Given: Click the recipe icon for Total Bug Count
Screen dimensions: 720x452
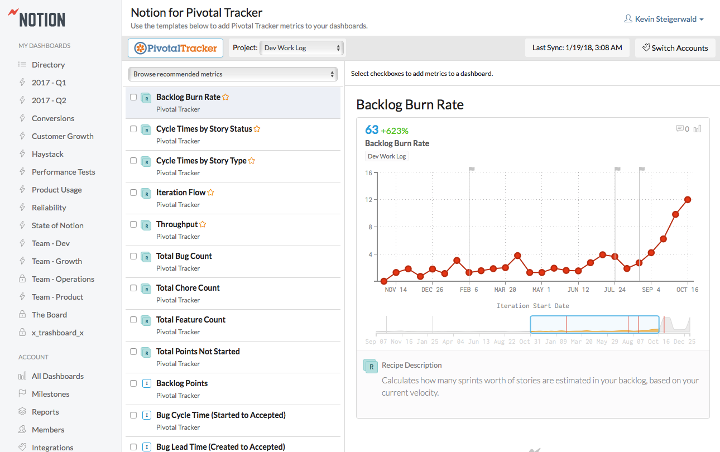Looking at the screenshot, I should (146, 257).
